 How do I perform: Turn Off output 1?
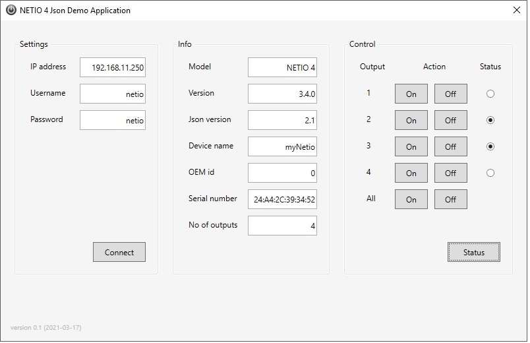coord(451,94)
